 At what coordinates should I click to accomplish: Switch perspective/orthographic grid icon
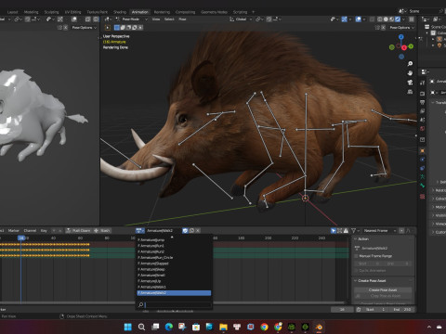coord(410,92)
